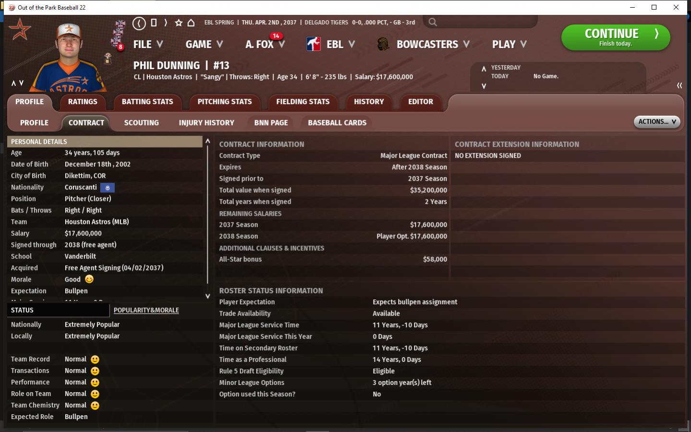Image resolution: width=691 pixels, height=432 pixels.
Task: Go to the home screen icon
Action: pyautogui.click(x=191, y=23)
